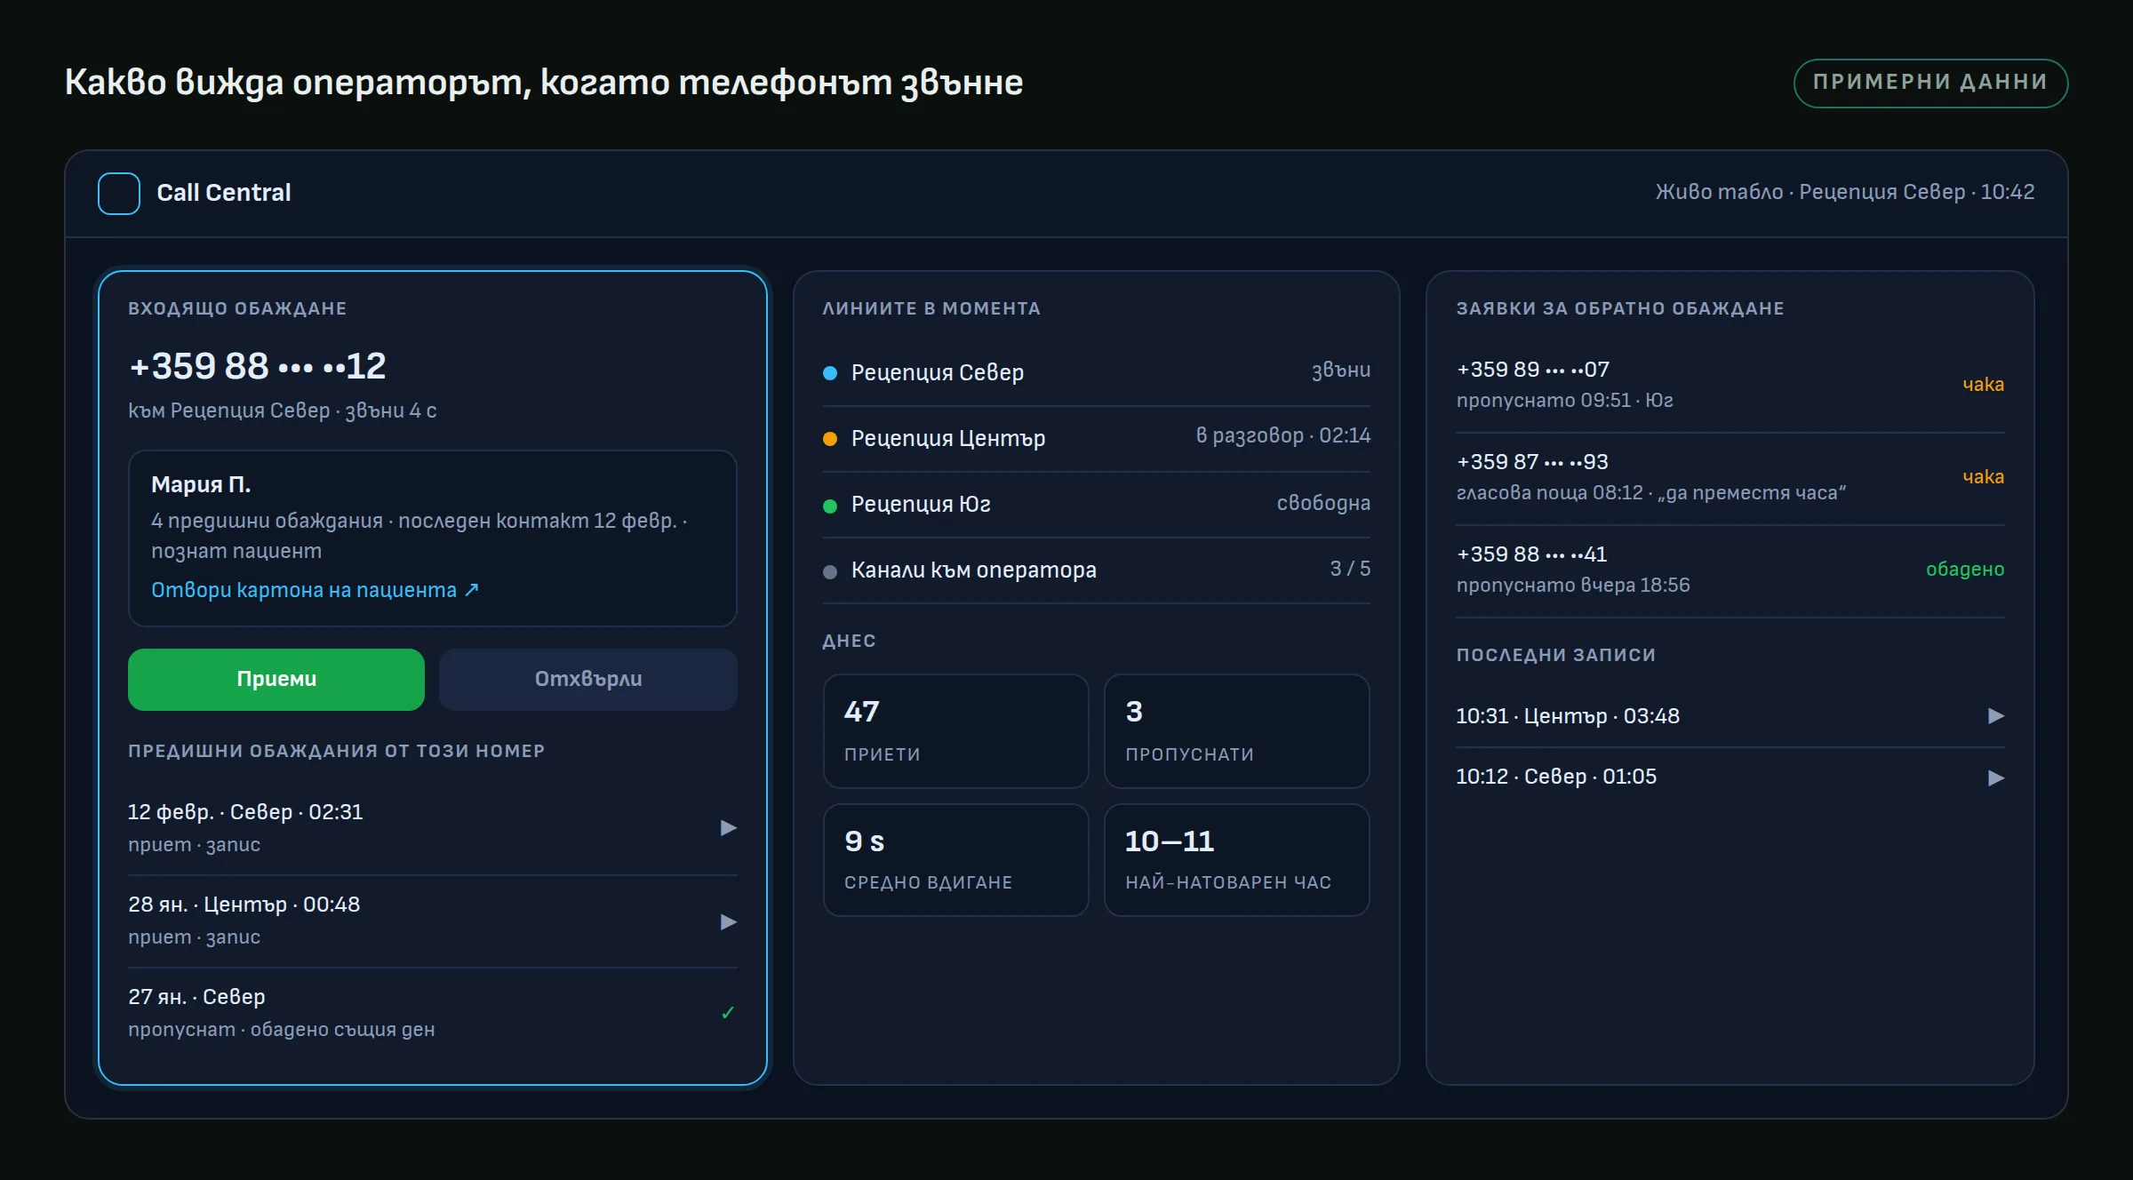Play the 10:12 Север 01:05 recording

coord(1996,778)
